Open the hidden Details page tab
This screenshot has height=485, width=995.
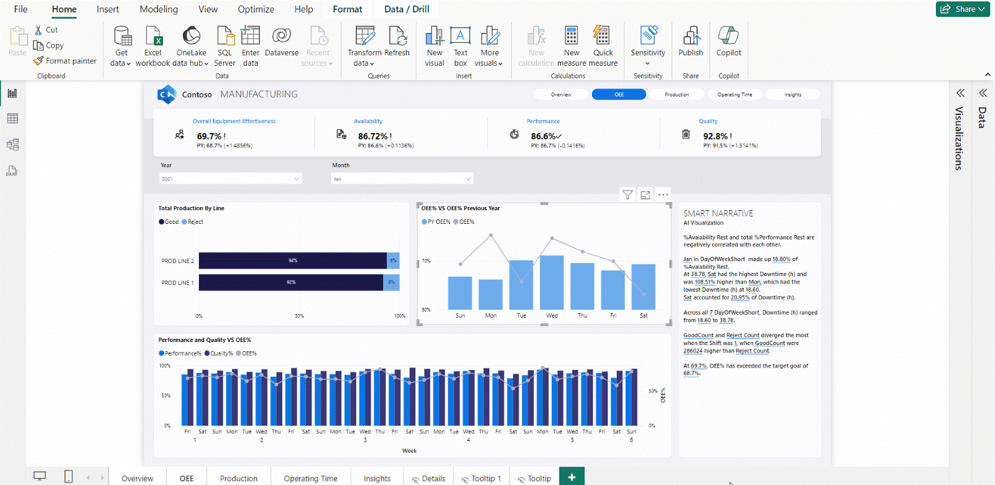[x=428, y=478]
